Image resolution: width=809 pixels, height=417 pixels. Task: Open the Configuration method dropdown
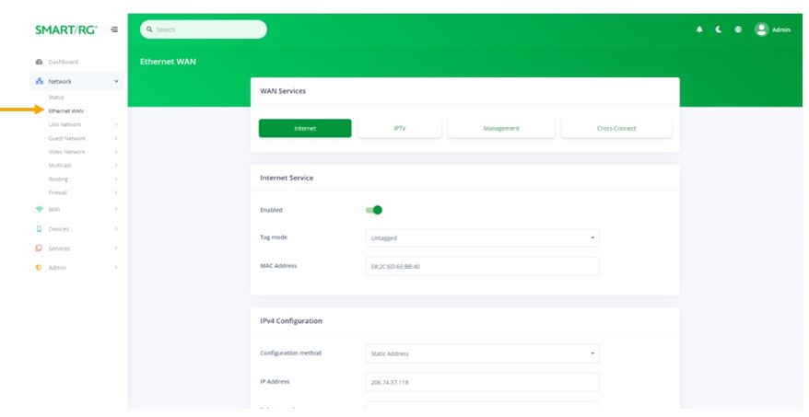[x=483, y=353]
